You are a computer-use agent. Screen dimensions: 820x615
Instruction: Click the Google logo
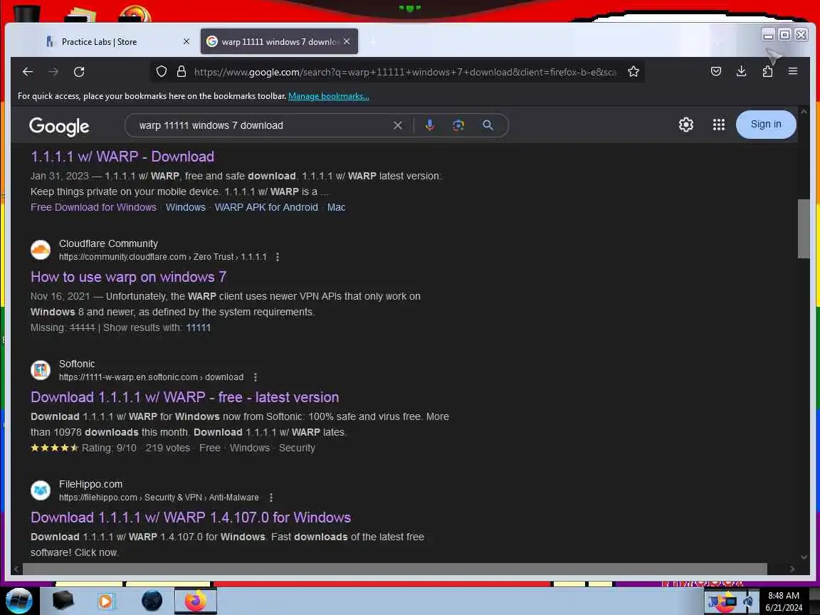pos(59,126)
